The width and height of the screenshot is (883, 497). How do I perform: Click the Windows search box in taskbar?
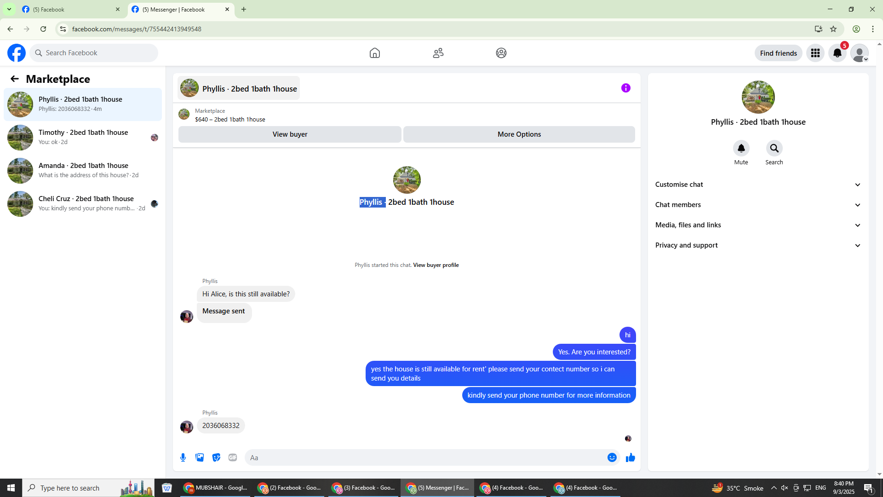click(x=88, y=488)
